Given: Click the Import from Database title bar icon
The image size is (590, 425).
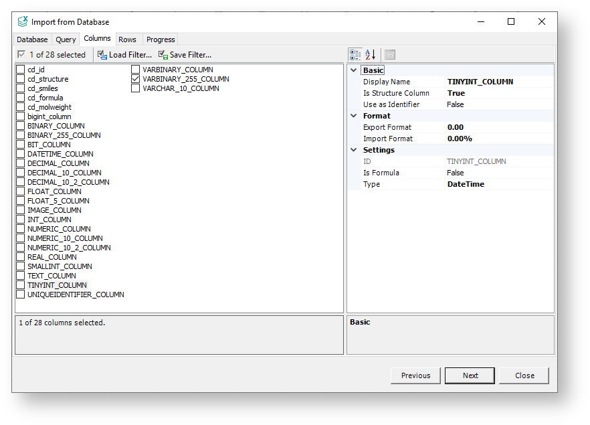Looking at the screenshot, I should click(x=21, y=21).
